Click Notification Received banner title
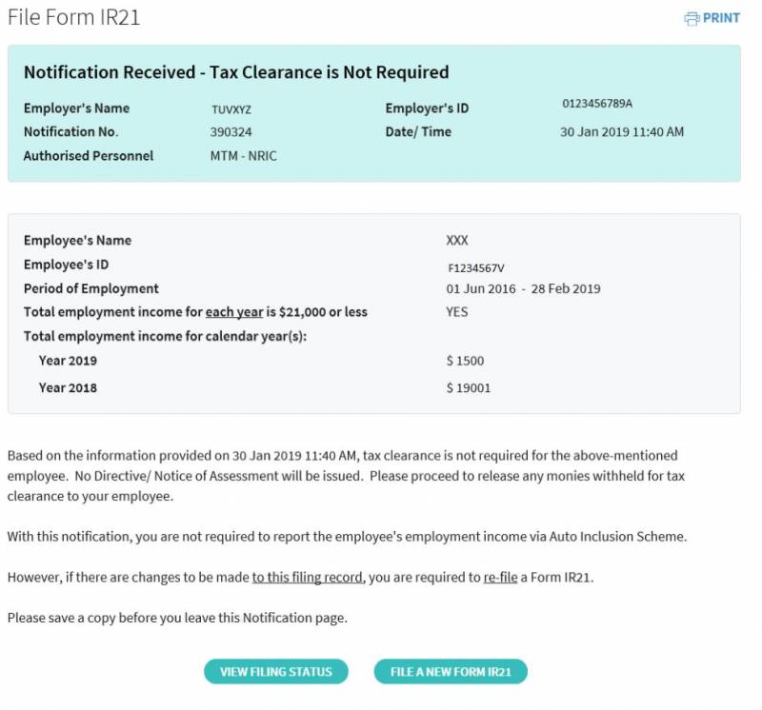 tap(236, 72)
